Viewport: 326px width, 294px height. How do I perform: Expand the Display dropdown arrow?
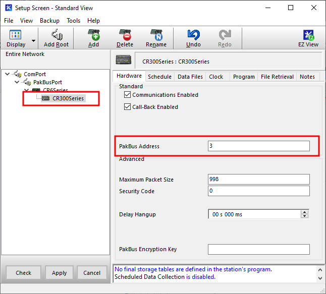[33, 41]
